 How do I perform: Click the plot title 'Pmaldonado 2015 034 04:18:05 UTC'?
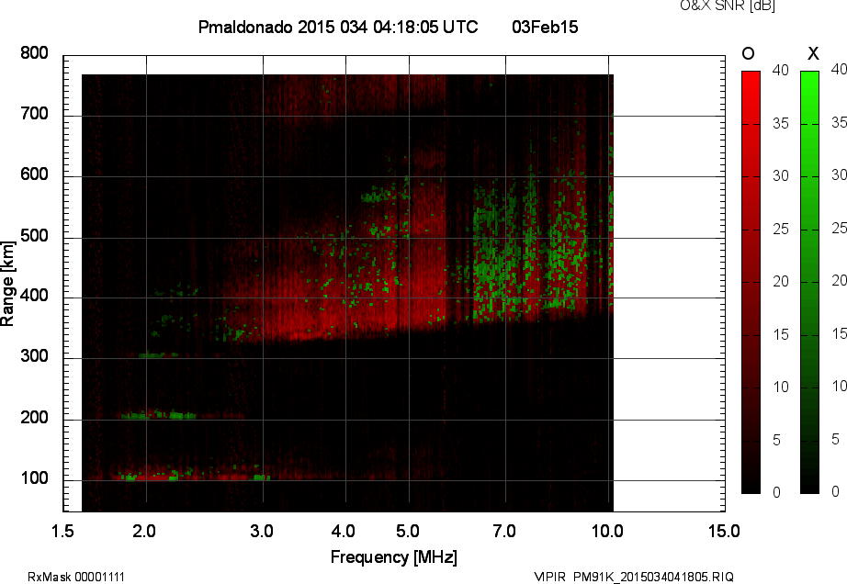[338, 27]
